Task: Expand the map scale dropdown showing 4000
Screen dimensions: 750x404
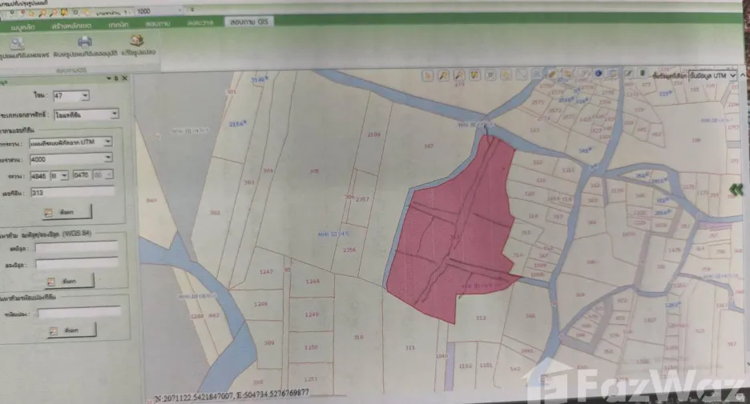Action: [x=71, y=159]
